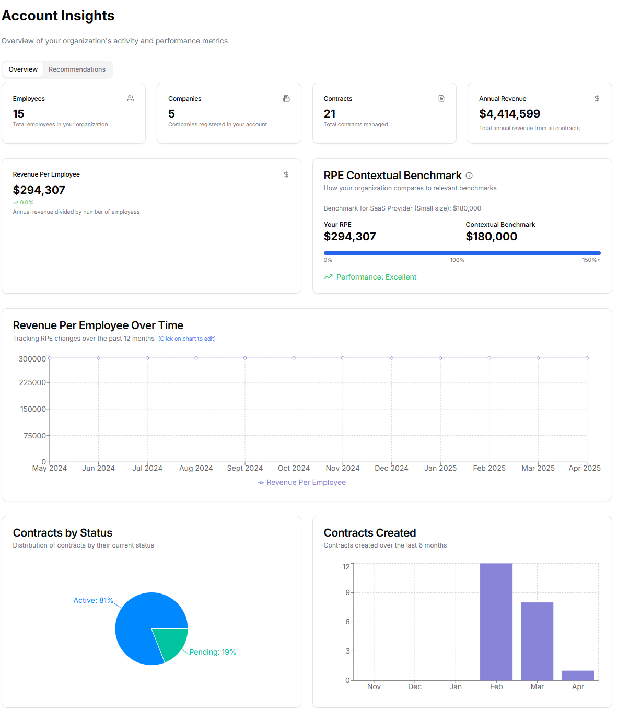The height and width of the screenshot is (710, 618).
Task: Click the Mar bar in Contracts Created chart
Action: (537, 641)
